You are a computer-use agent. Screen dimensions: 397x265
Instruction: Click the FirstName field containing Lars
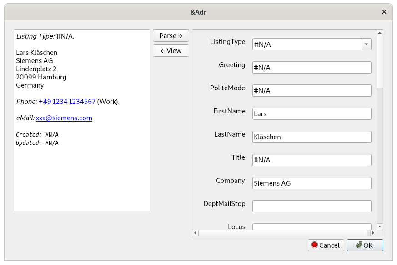click(312, 113)
